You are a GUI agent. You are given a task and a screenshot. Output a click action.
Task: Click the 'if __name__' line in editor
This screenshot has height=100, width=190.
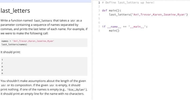(x=125, y=27)
